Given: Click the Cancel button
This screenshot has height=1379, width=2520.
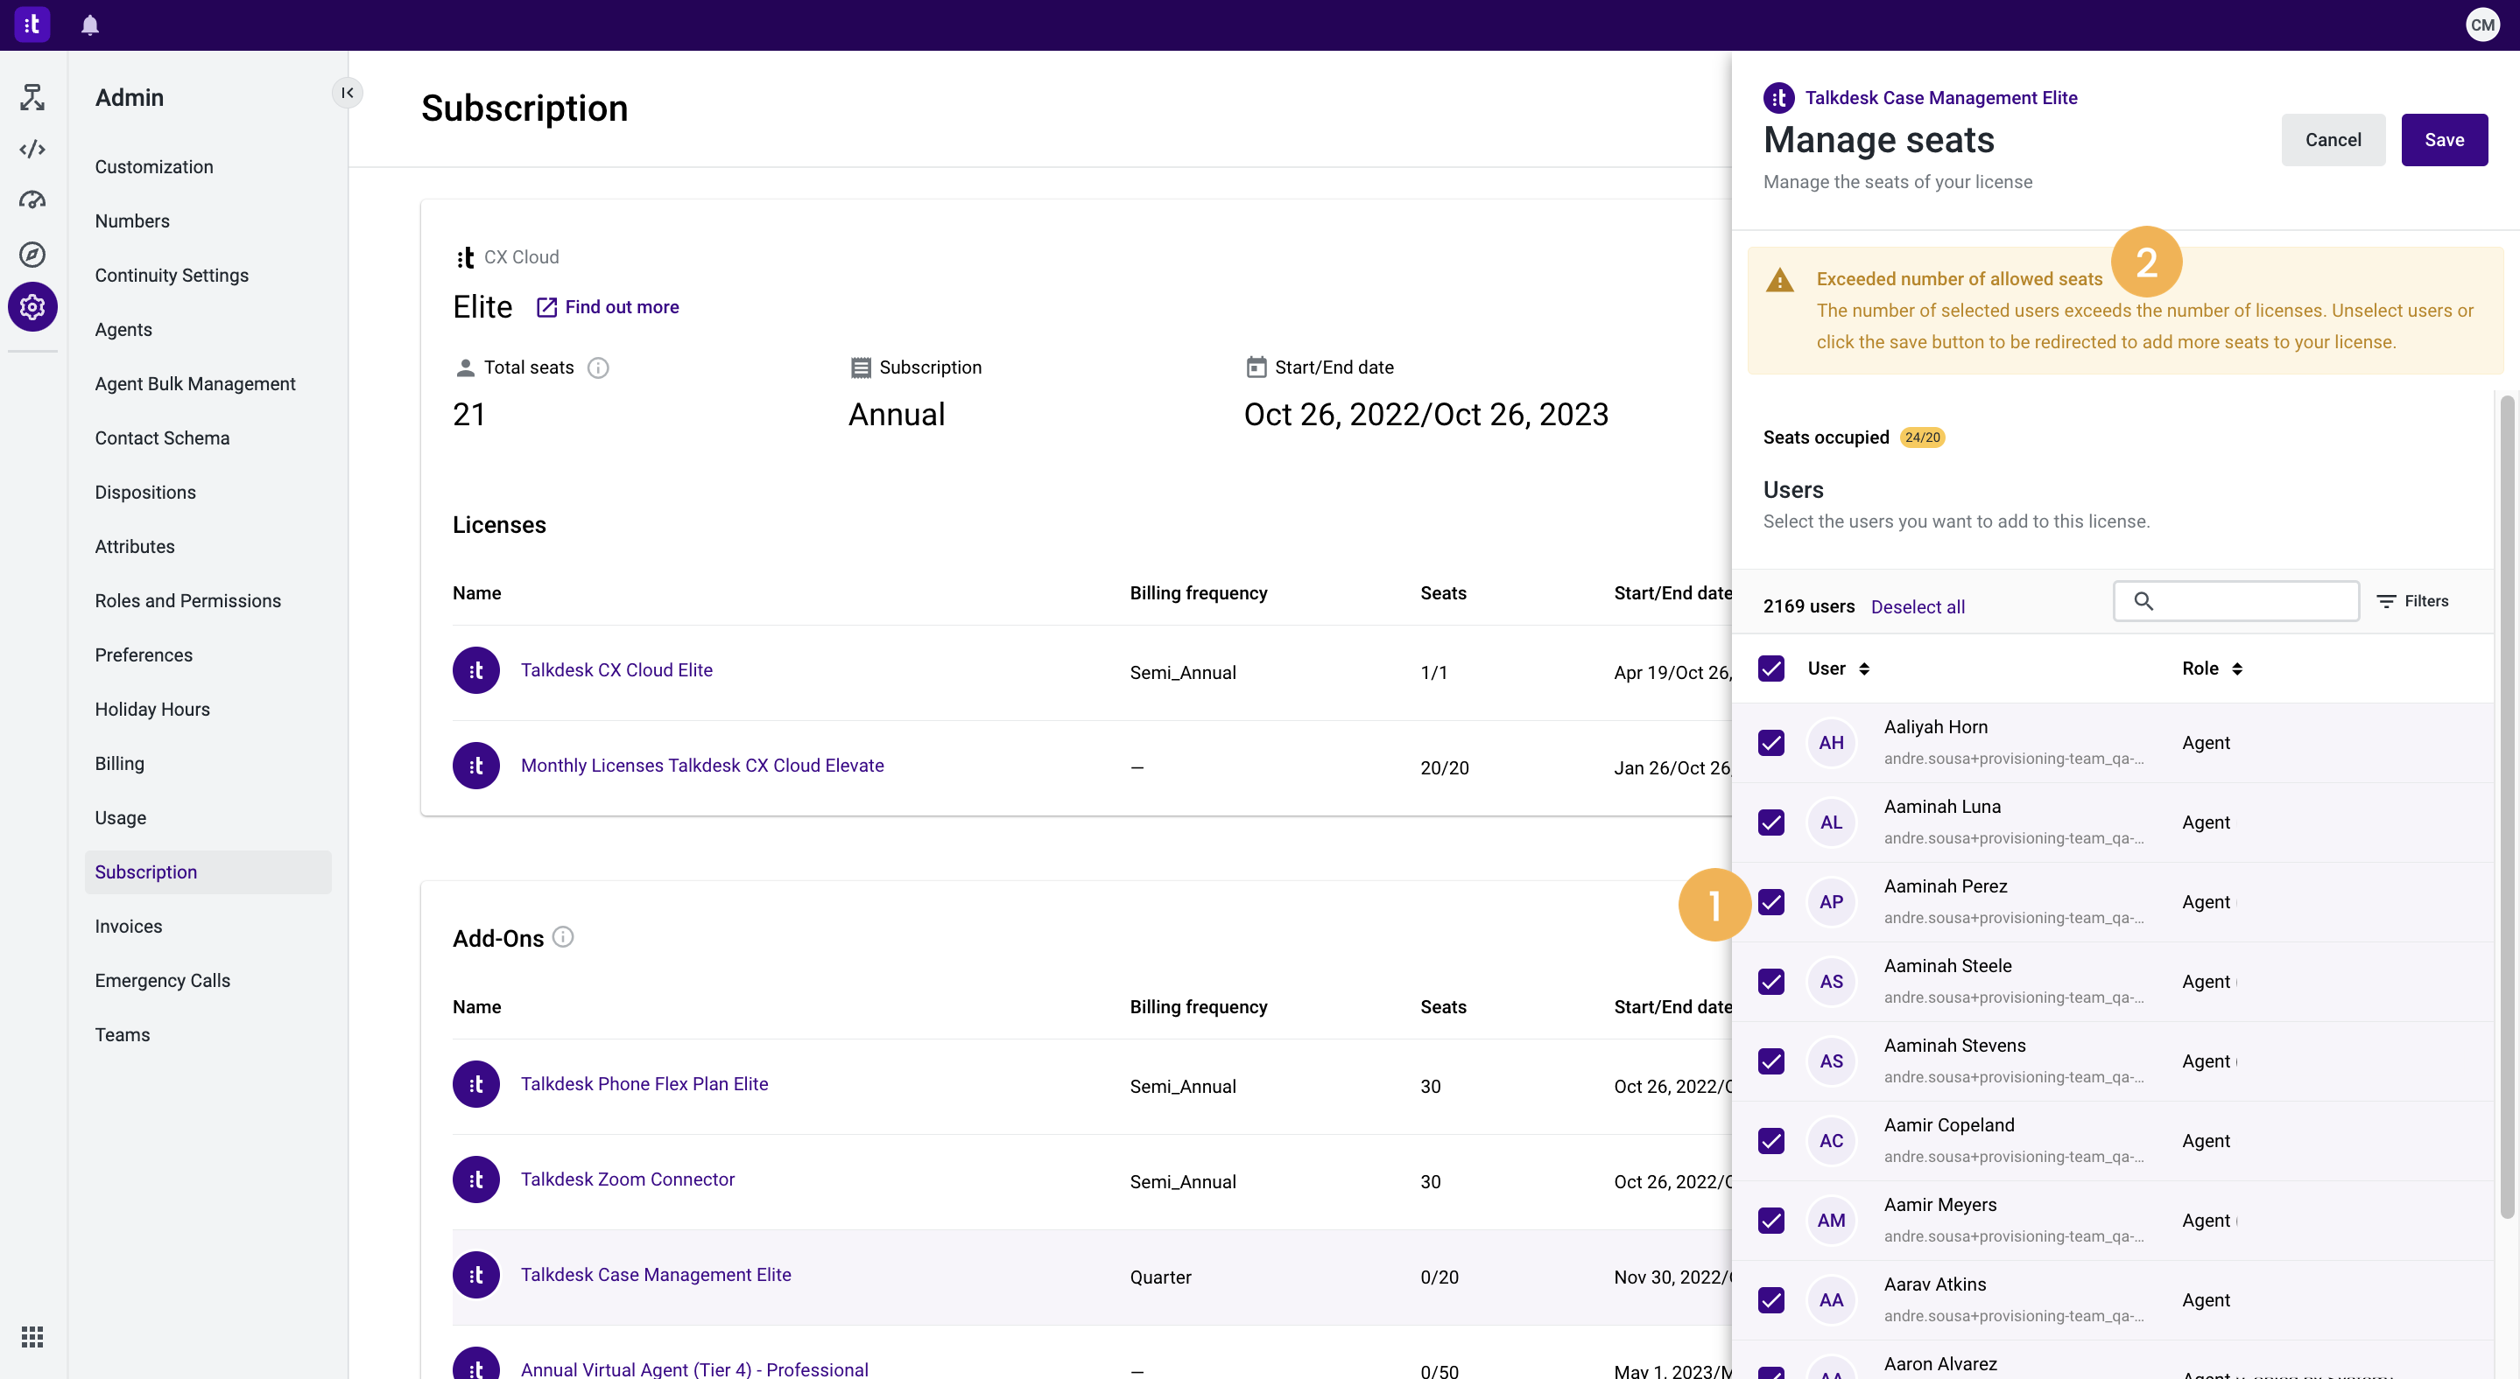Looking at the screenshot, I should [2332, 140].
